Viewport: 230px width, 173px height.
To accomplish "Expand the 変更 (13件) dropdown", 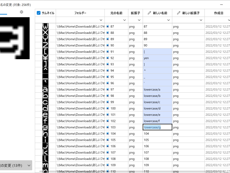I will click(x=29, y=165).
